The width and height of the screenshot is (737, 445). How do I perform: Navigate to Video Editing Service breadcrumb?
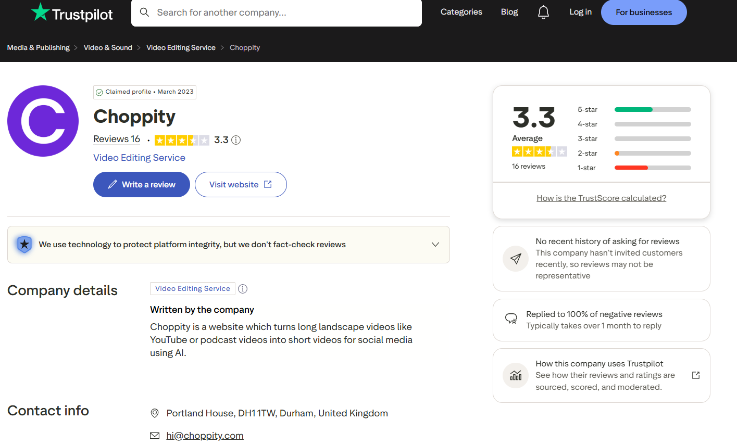pos(181,47)
